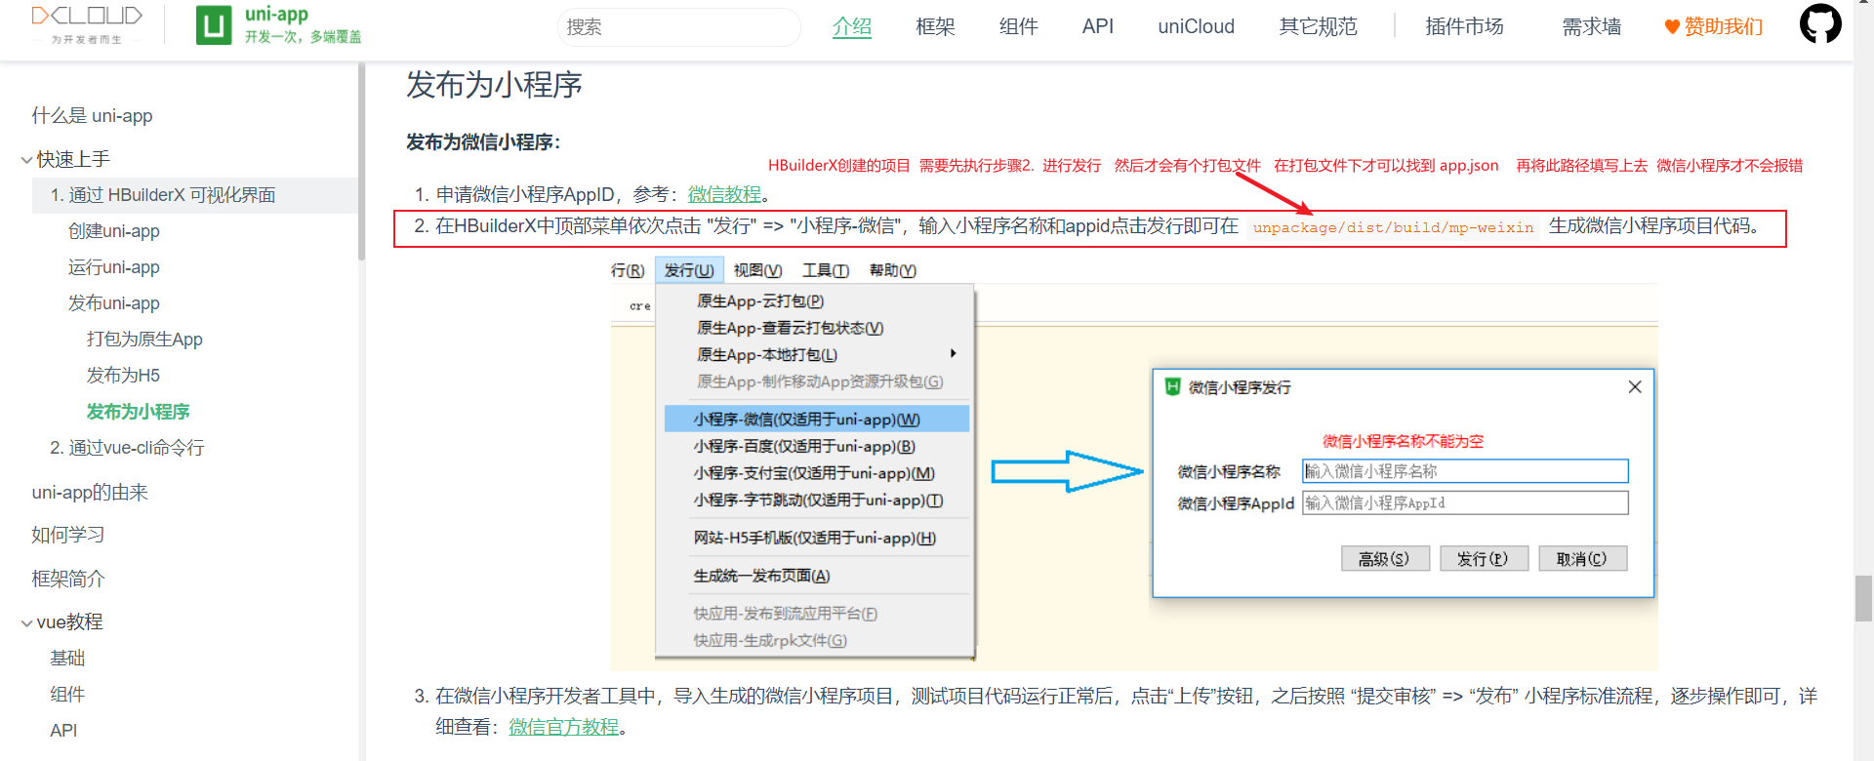Click the unpackage/dist/build/mp-weixin code path
Screen dimensions: 1874x761
[1393, 227]
